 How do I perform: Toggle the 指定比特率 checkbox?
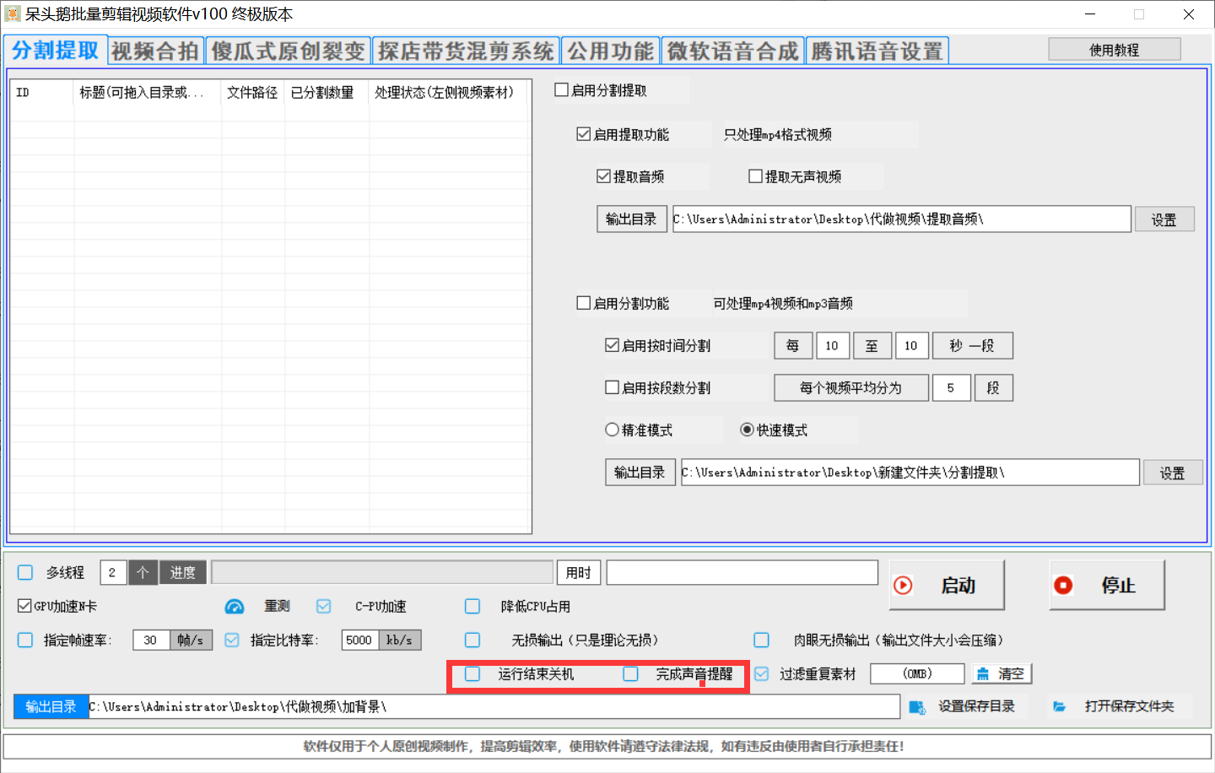[232, 641]
